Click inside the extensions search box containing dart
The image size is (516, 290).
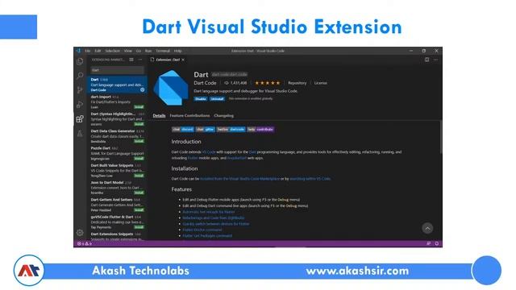pyautogui.click(x=117, y=70)
